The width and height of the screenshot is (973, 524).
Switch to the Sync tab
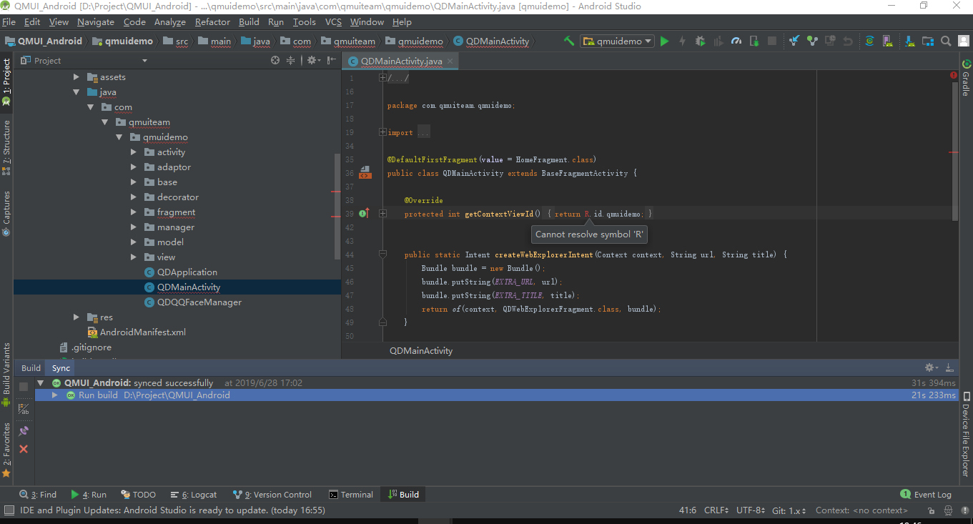pos(59,367)
